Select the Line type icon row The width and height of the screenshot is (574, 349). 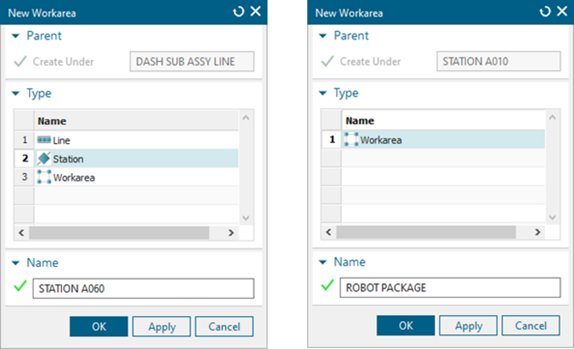pyautogui.click(x=44, y=140)
